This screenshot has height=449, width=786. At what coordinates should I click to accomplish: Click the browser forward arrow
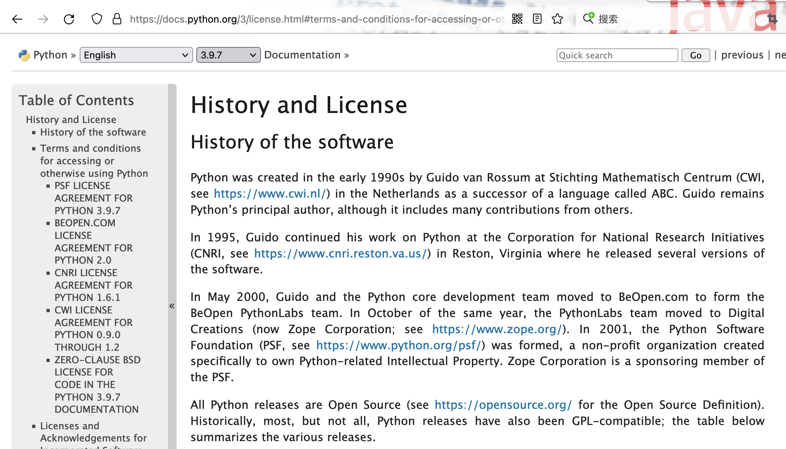pos(43,19)
